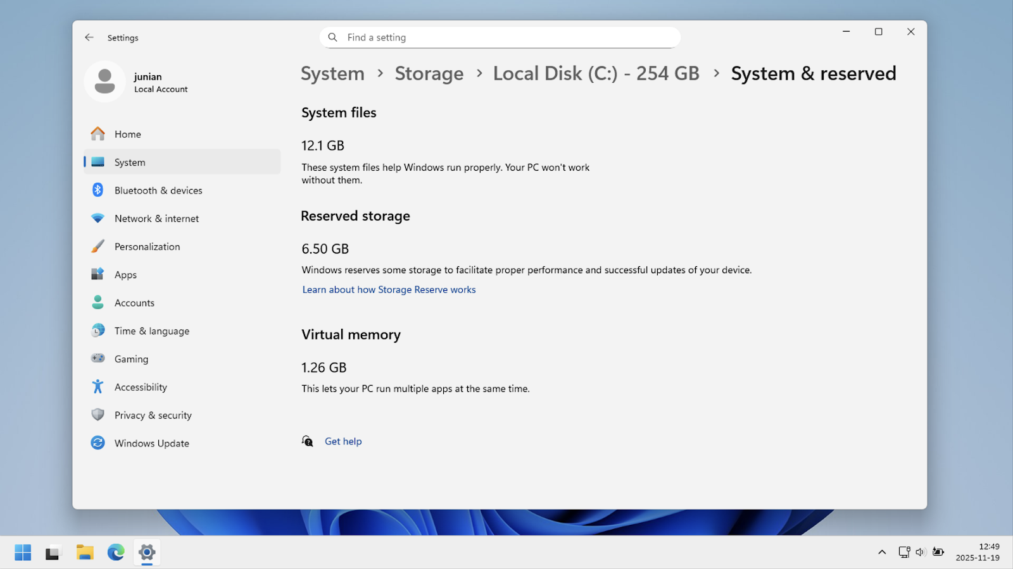Click the junian user avatar picture

104,82
